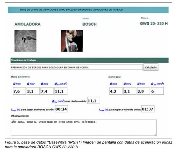This screenshot has height=150, width=175.
Task: Select the Mano preferente ahwy field showing 3,1
Action: (x=33, y=91)
